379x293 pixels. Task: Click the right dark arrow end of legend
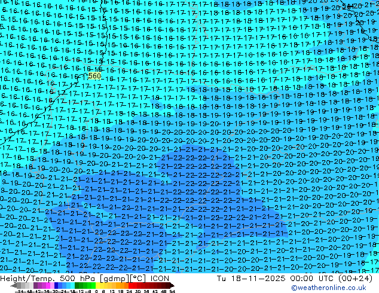pos(172,285)
